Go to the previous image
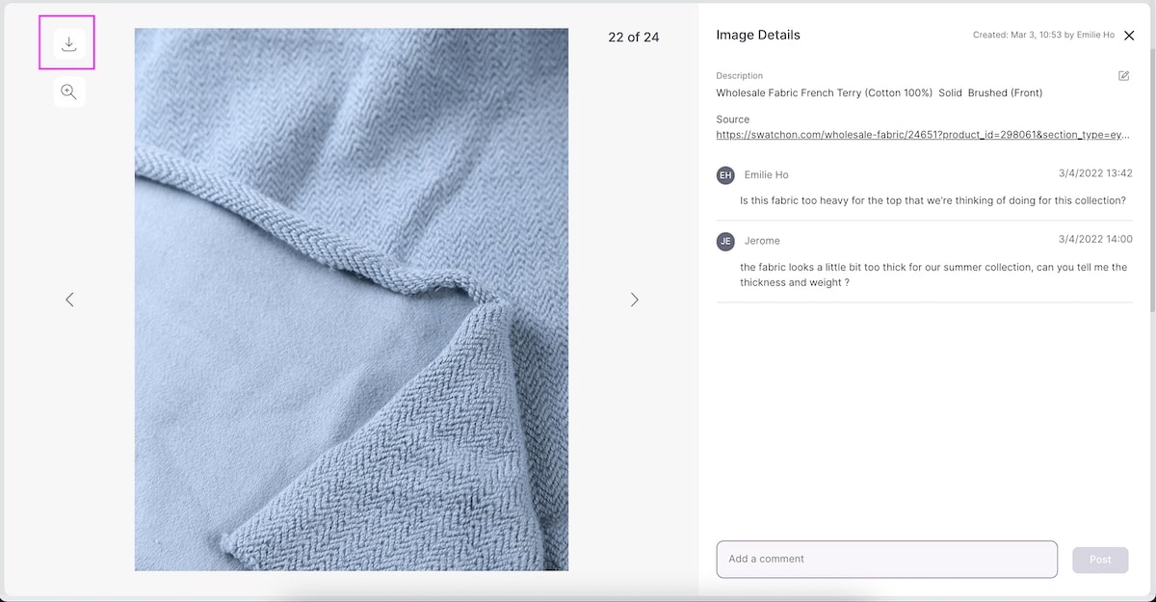1156x602 pixels. pyautogui.click(x=69, y=300)
